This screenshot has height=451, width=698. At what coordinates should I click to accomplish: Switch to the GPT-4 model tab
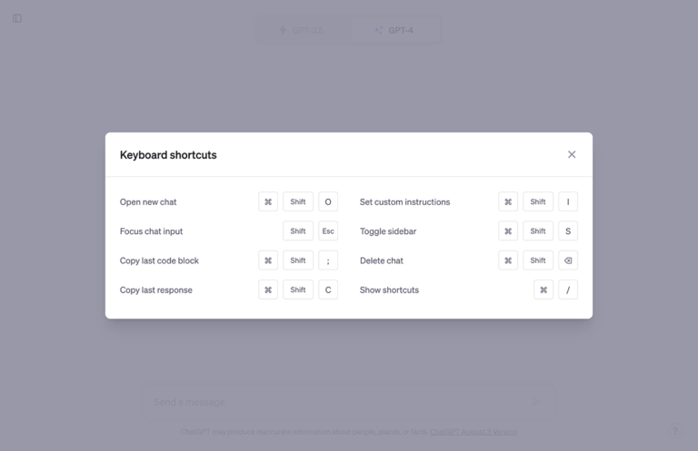pos(394,30)
